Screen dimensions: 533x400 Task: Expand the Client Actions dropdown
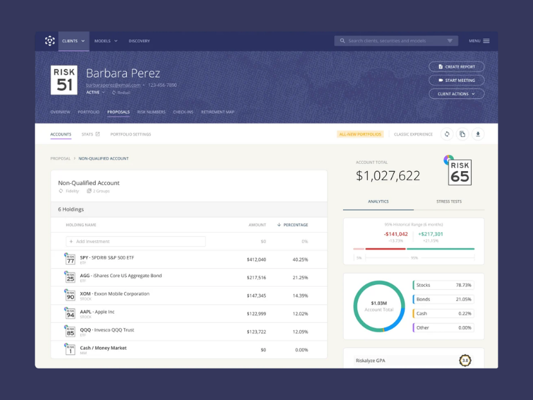456,94
